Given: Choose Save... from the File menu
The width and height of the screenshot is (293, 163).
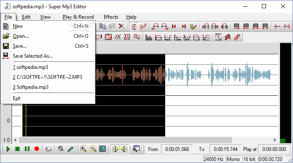Looking at the screenshot, I should (48, 46).
